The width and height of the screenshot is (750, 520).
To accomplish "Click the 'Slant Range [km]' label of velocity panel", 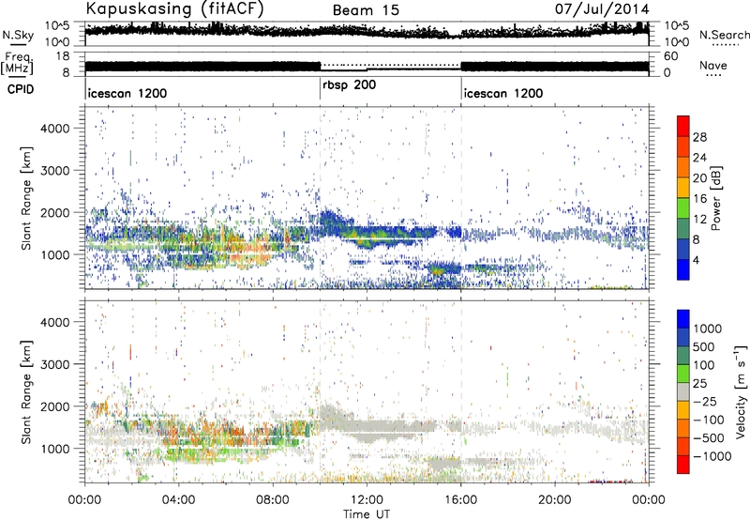I will pos(26,391).
